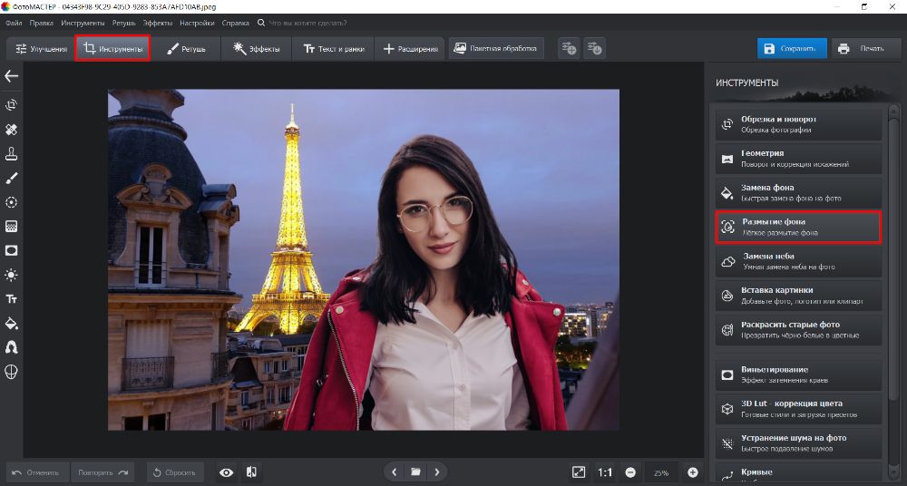The image size is (907, 486).
Task: Open the Эффекты tab
Action: click(257, 49)
